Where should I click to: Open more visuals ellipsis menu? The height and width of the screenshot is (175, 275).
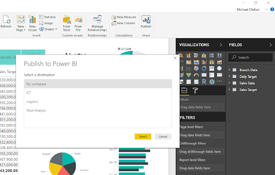click(x=220, y=81)
